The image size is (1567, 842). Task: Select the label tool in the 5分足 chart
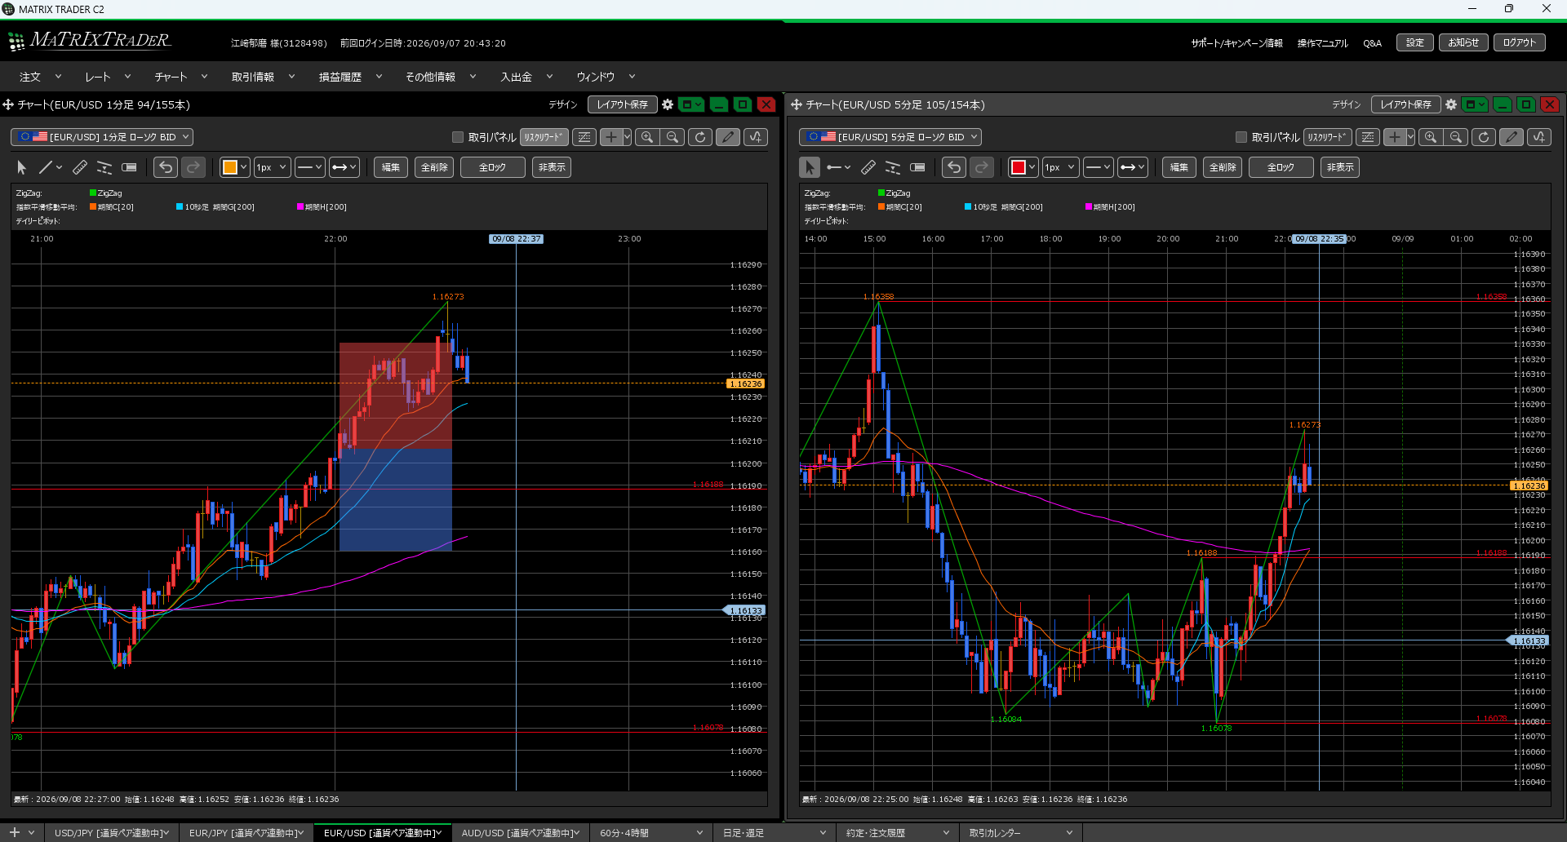[x=917, y=167]
